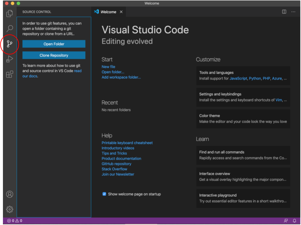Open the feedback icon in status bar
This screenshot has height=225, width=301.
click(286, 221)
